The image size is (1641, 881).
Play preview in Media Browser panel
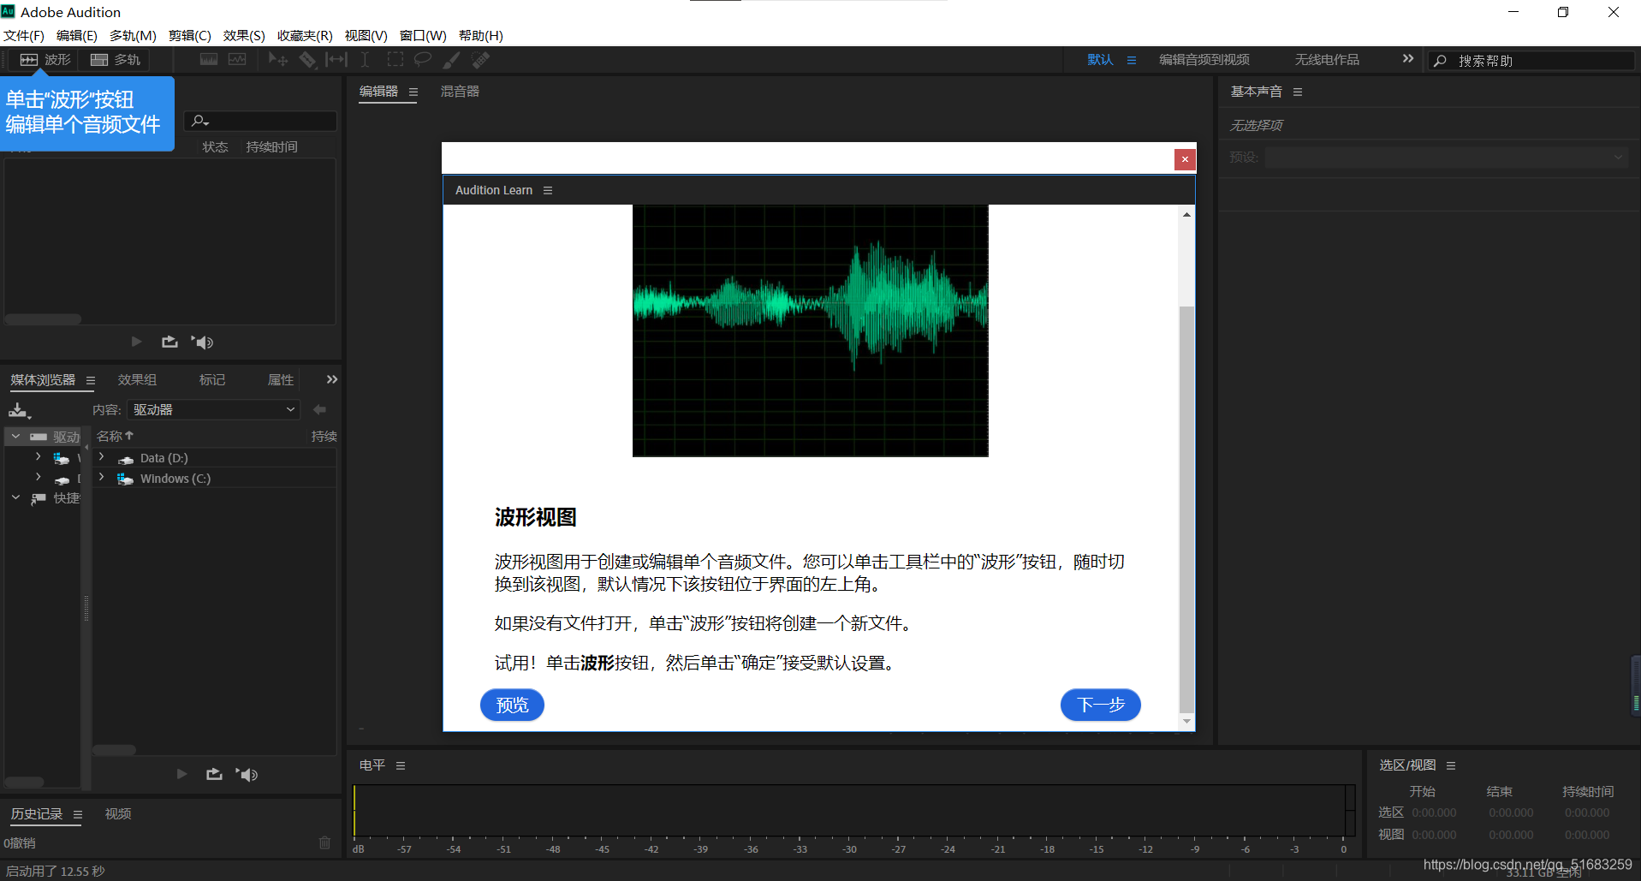point(181,774)
